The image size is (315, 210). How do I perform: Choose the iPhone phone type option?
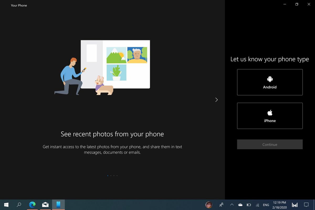coord(270,116)
